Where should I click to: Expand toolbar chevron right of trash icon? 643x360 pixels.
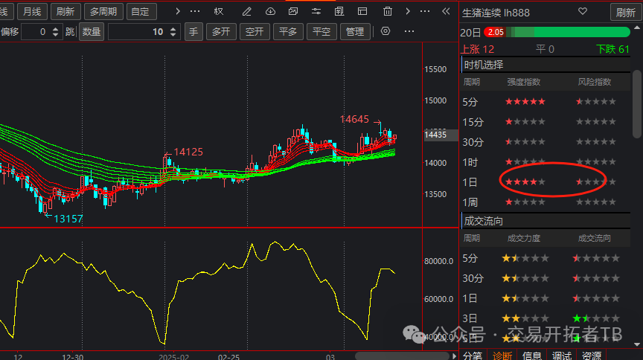point(408,11)
